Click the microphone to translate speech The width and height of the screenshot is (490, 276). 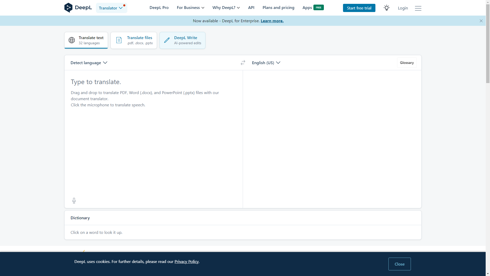pyautogui.click(x=74, y=201)
